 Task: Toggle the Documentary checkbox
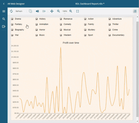click(x=110, y=35)
